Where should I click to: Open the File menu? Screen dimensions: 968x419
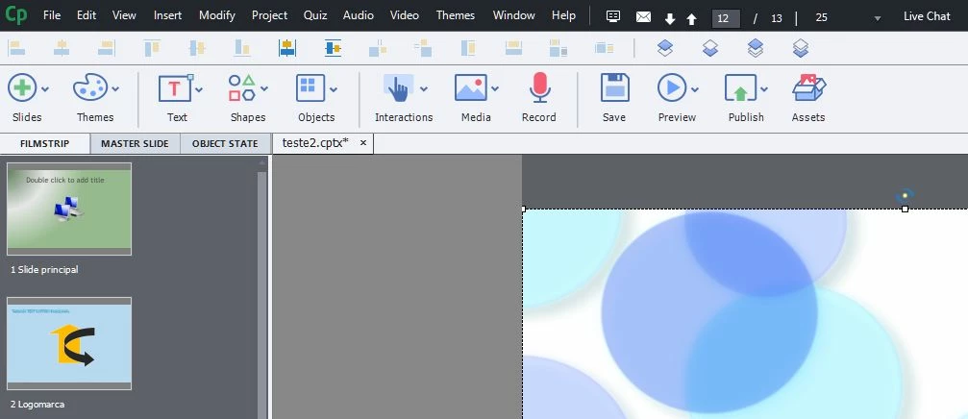pos(52,15)
